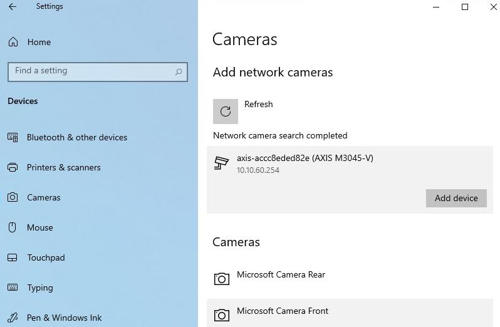Image resolution: width=500 pixels, height=327 pixels.
Task: Click the Refresh circular arrow icon
Action: coord(226,112)
